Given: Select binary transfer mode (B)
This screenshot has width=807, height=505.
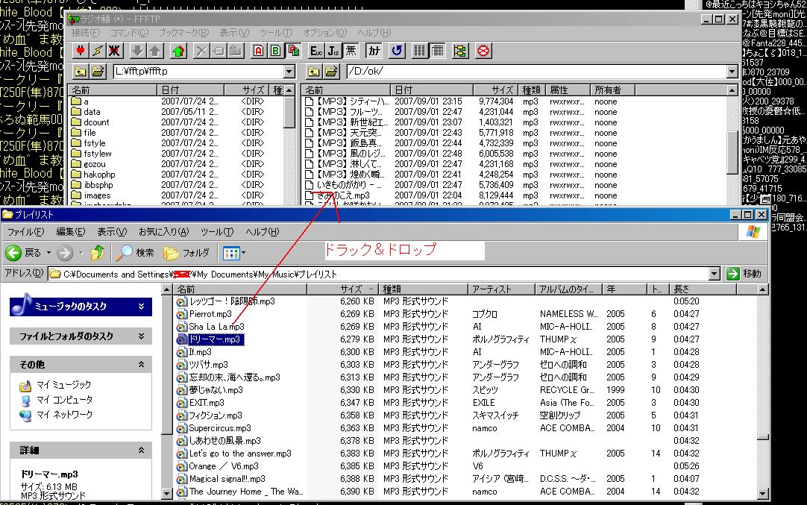Looking at the screenshot, I should [275, 51].
